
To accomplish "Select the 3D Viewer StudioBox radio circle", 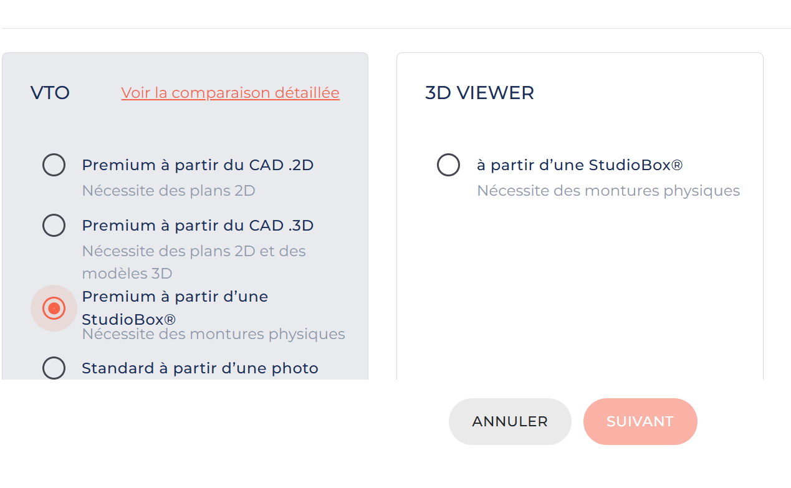I will tap(448, 165).
